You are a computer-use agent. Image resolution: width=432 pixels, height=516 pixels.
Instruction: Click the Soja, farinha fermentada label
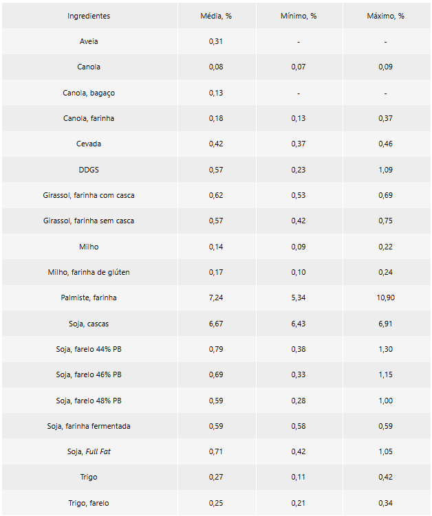[x=89, y=426]
